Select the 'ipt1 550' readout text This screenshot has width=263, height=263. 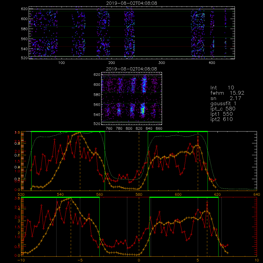(221, 114)
